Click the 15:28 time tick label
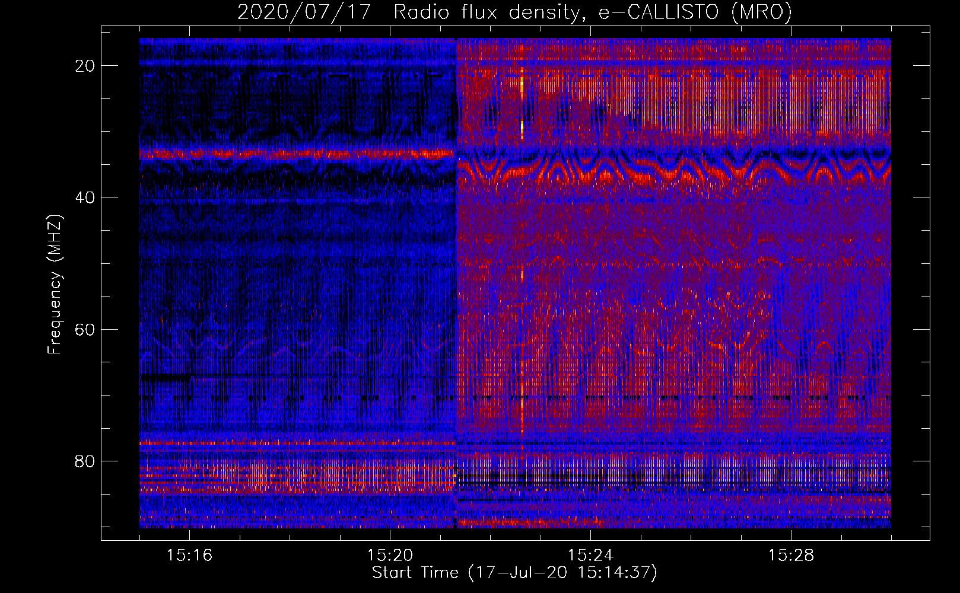The height and width of the screenshot is (593, 960). (x=791, y=555)
